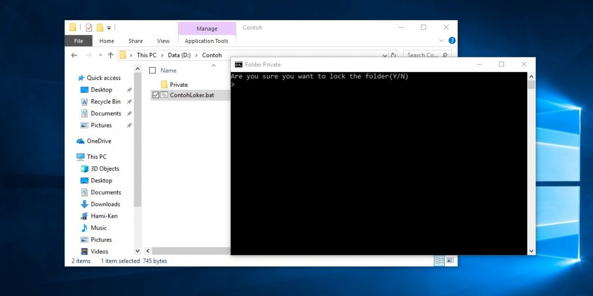Image resolution: width=593 pixels, height=296 pixels.
Task: Open the Videos folder
Action: coord(95,251)
